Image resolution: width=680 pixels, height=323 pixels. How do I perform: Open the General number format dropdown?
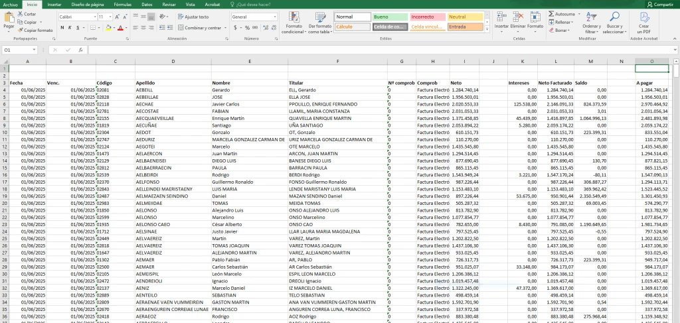pyautogui.click(x=275, y=17)
